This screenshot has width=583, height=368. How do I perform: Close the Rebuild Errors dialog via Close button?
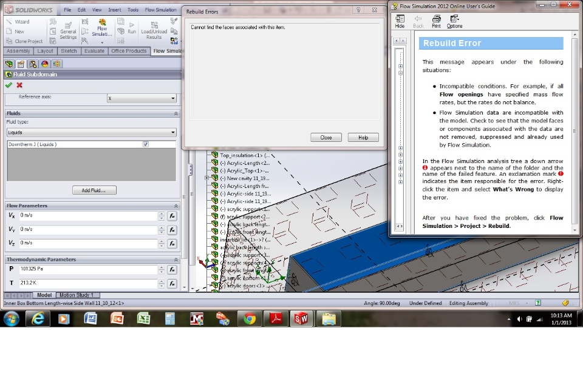(326, 138)
